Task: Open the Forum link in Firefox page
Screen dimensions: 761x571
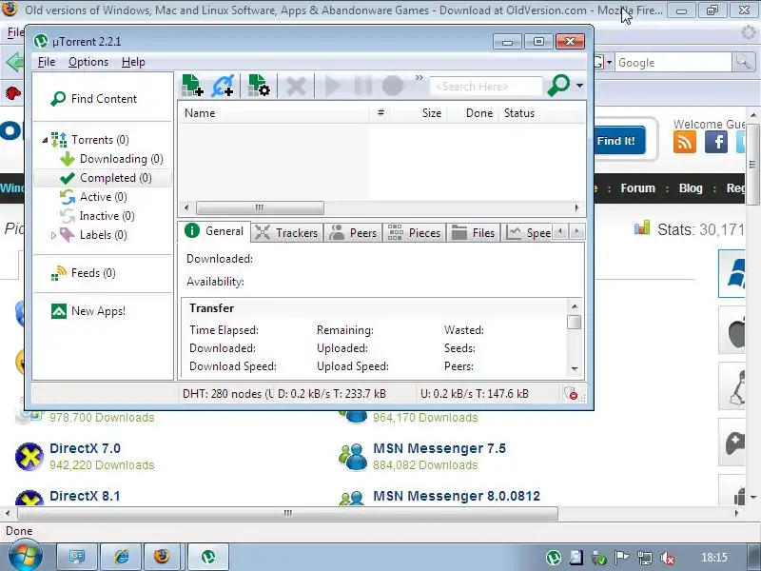Action: click(637, 188)
